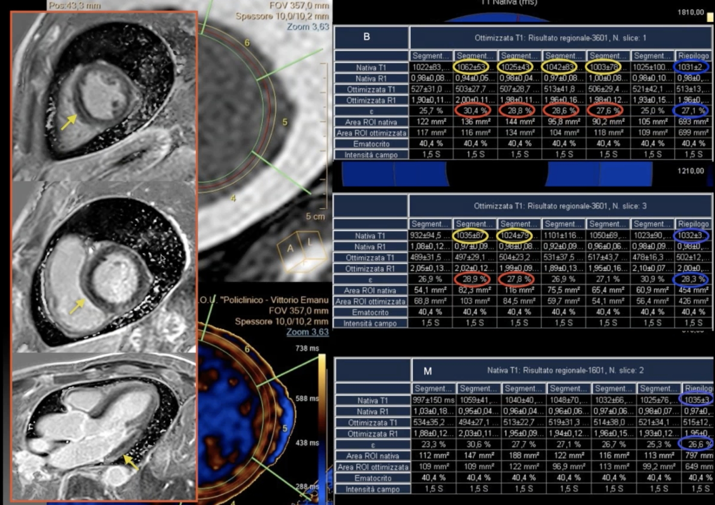Click Riepilogo column header in slice 3 table
Screen dimensions: 715x505
pyautogui.click(x=693, y=224)
